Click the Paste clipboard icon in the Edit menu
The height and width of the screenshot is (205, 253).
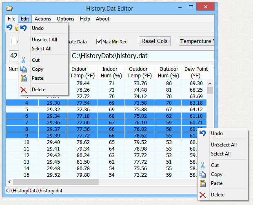pos(24,78)
